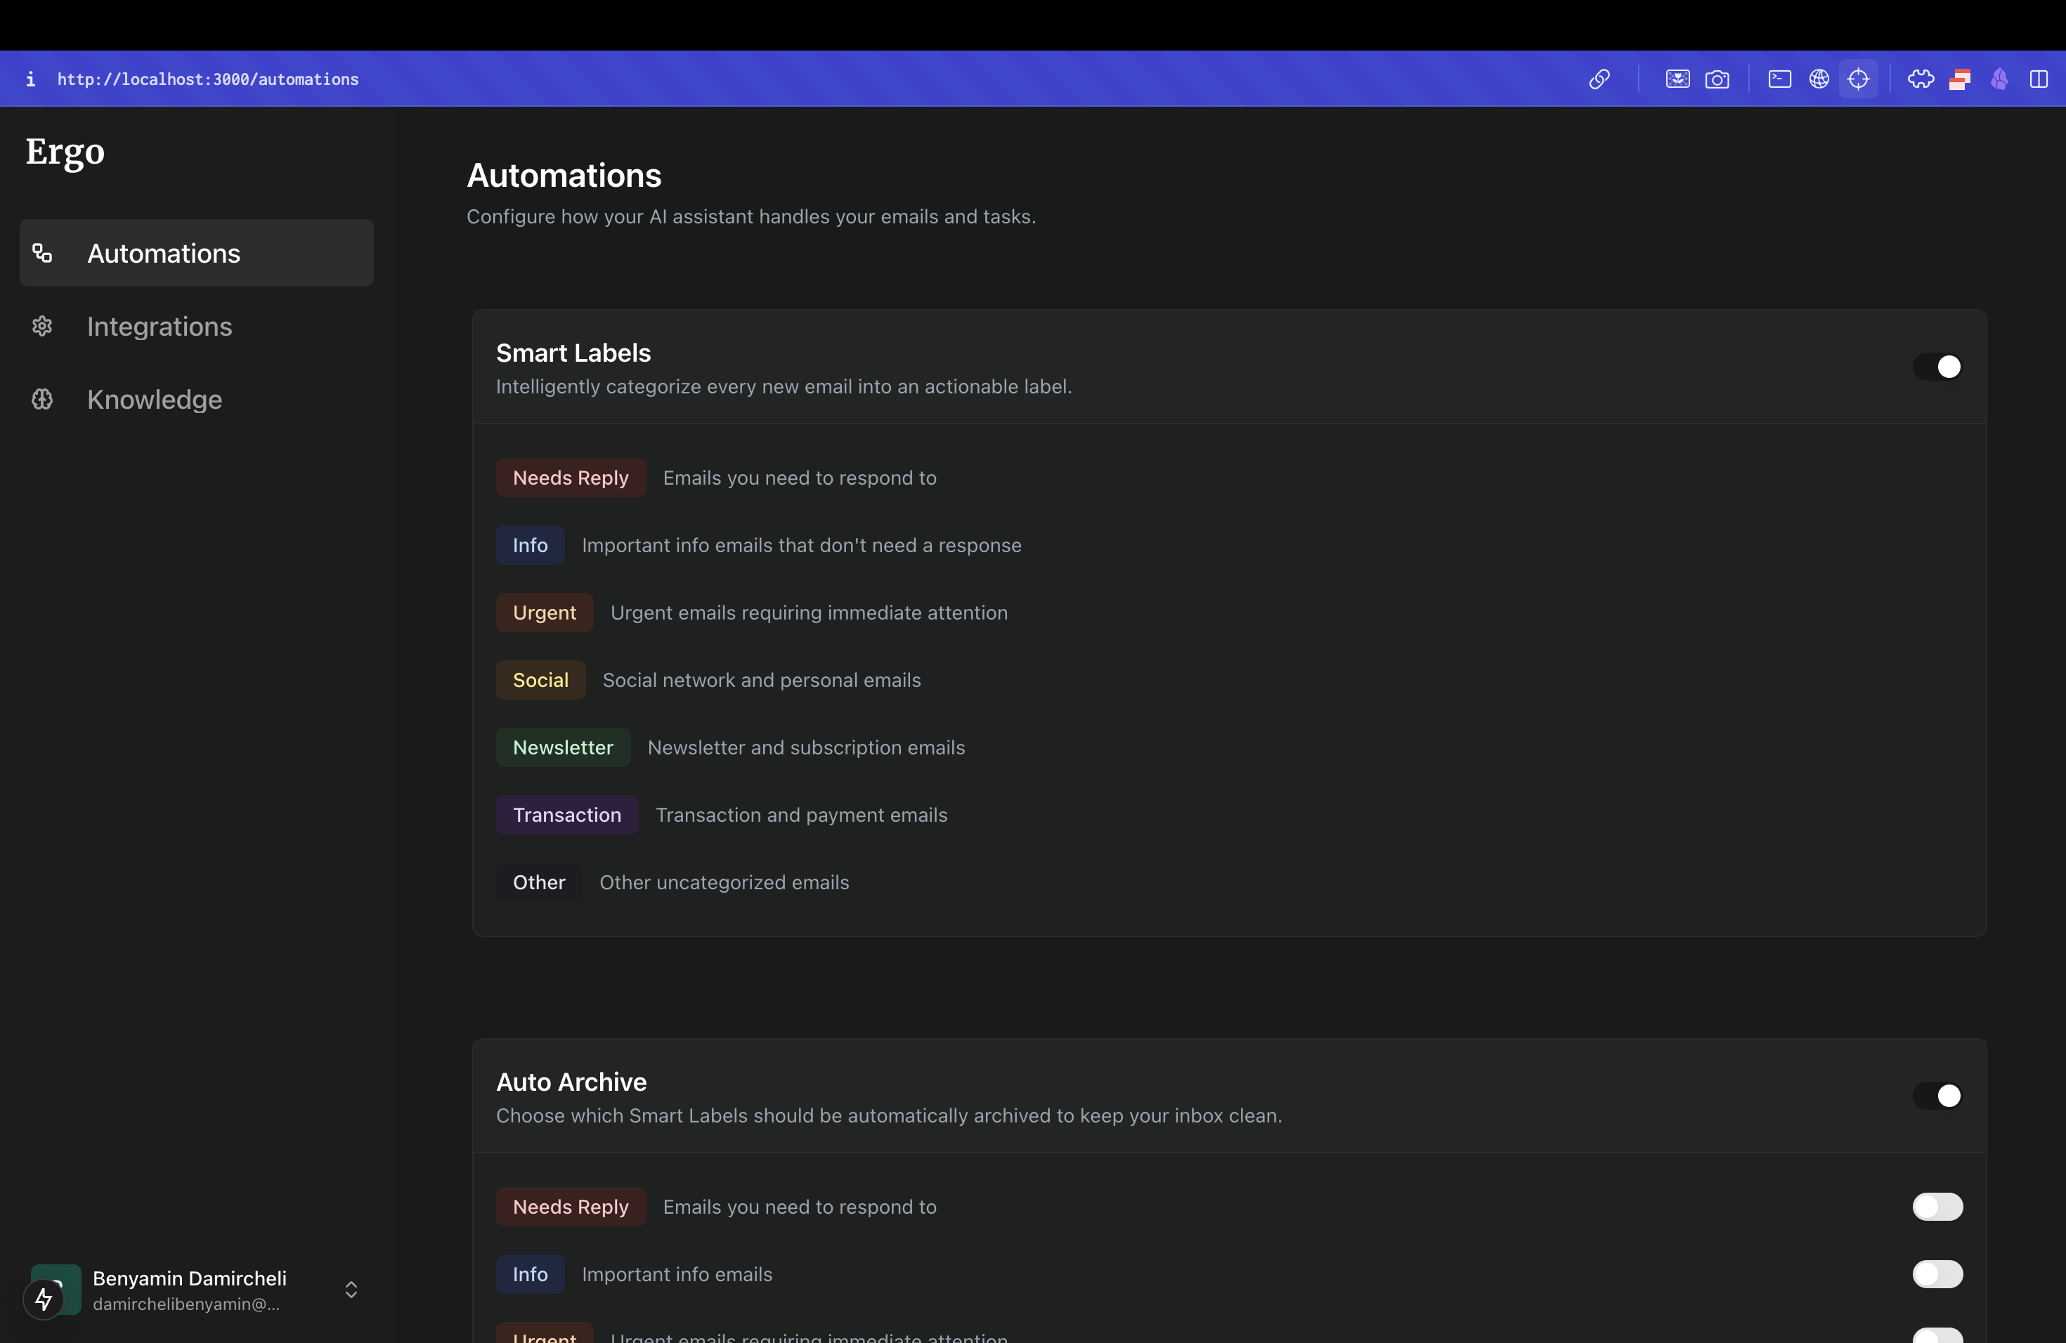2066x1343 pixels.
Task: Turn off the Auto Archive switch
Action: [1937, 1096]
